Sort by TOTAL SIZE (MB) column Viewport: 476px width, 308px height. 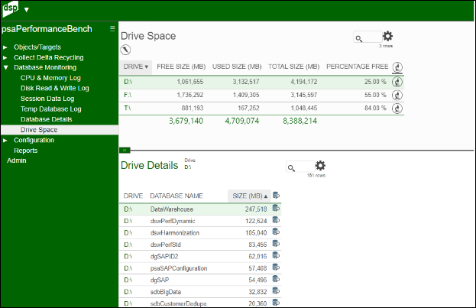pyautogui.click(x=294, y=66)
